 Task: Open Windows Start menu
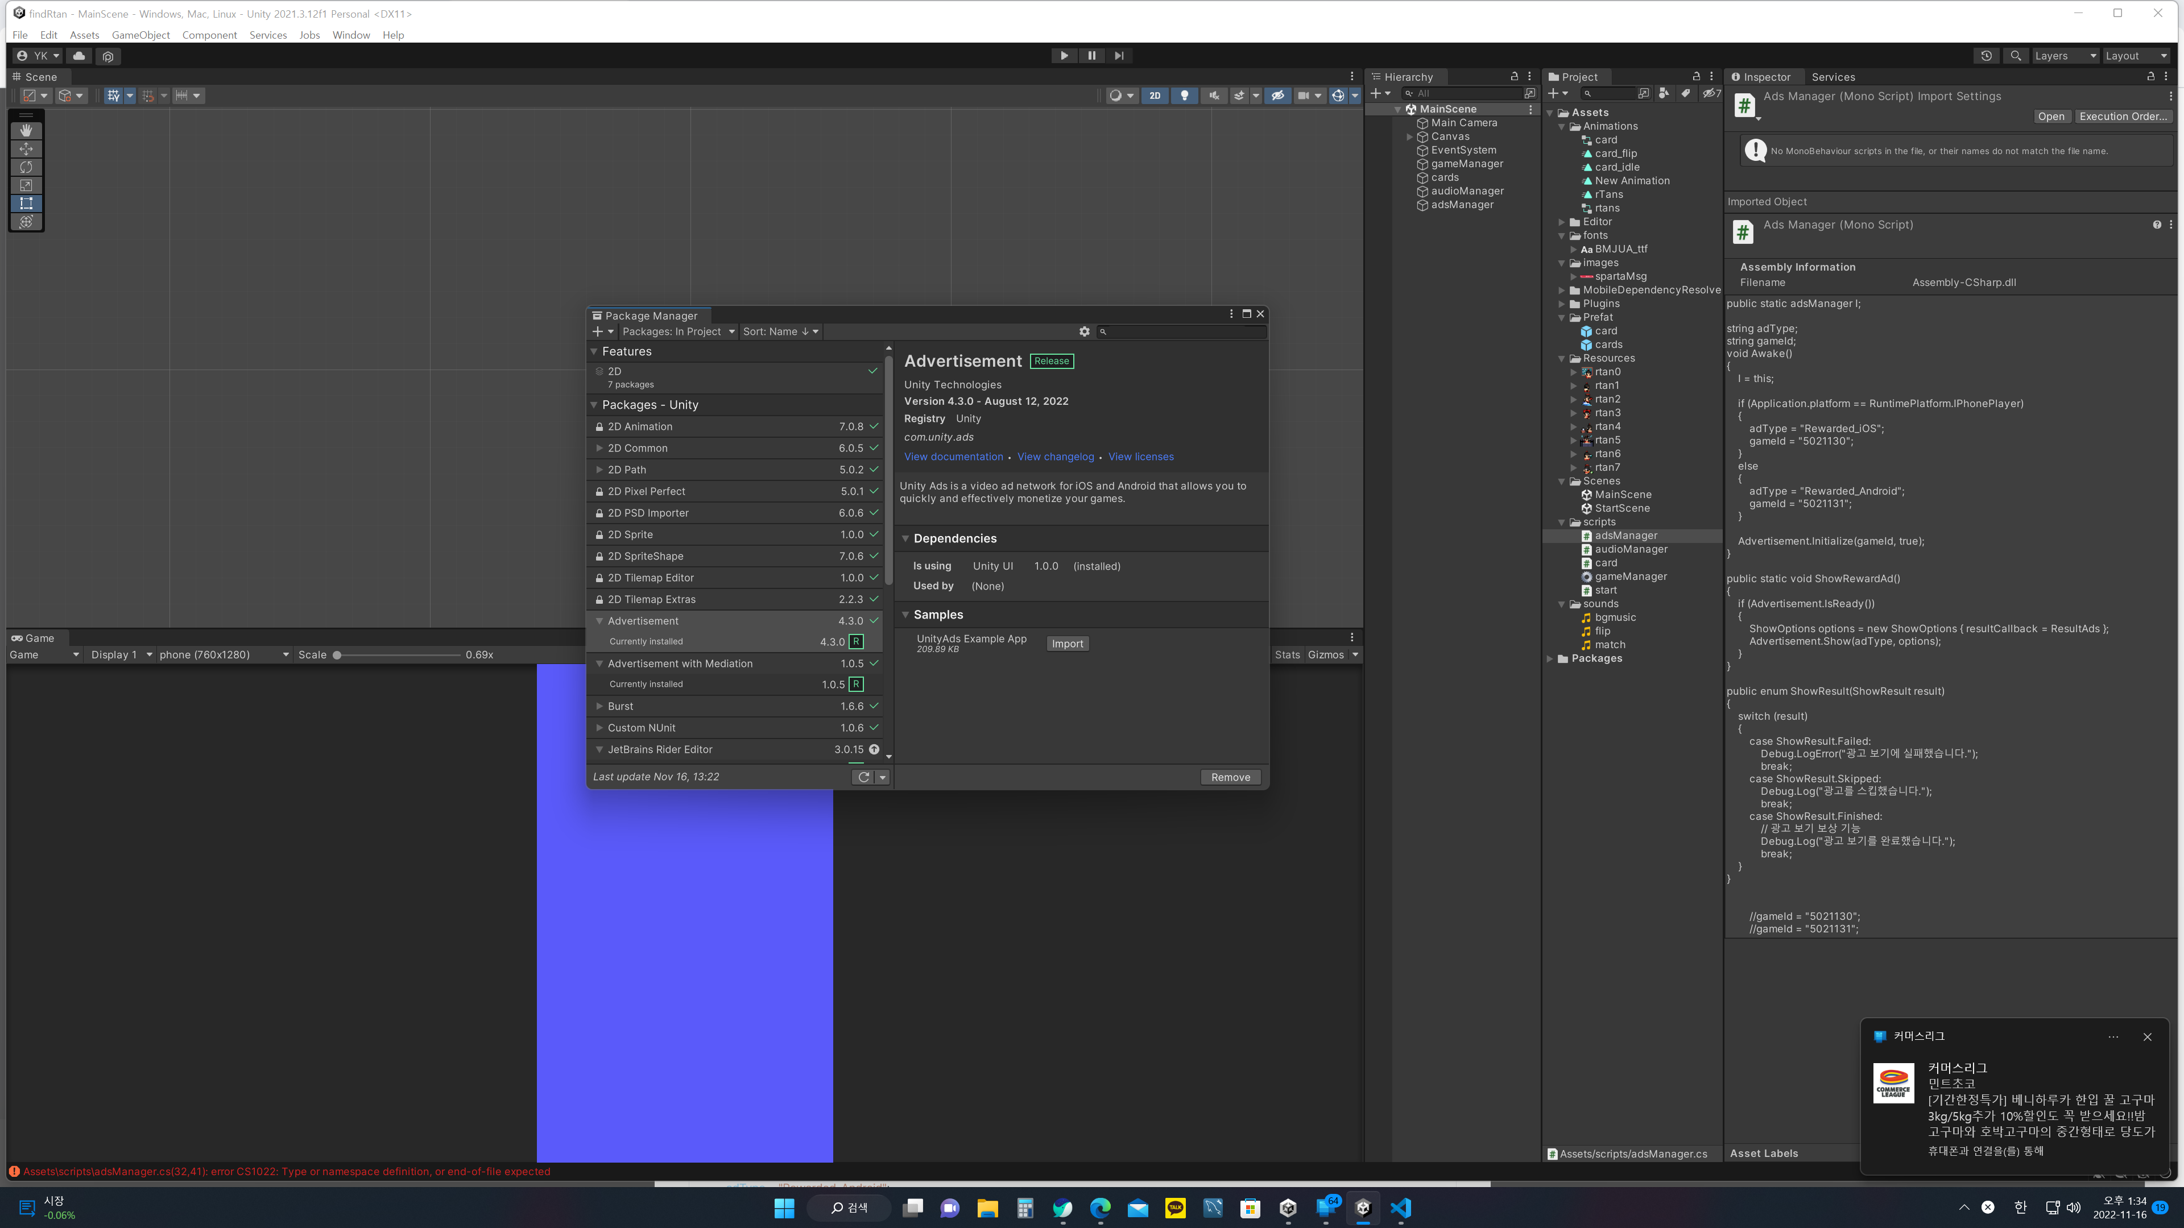point(784,1208)
